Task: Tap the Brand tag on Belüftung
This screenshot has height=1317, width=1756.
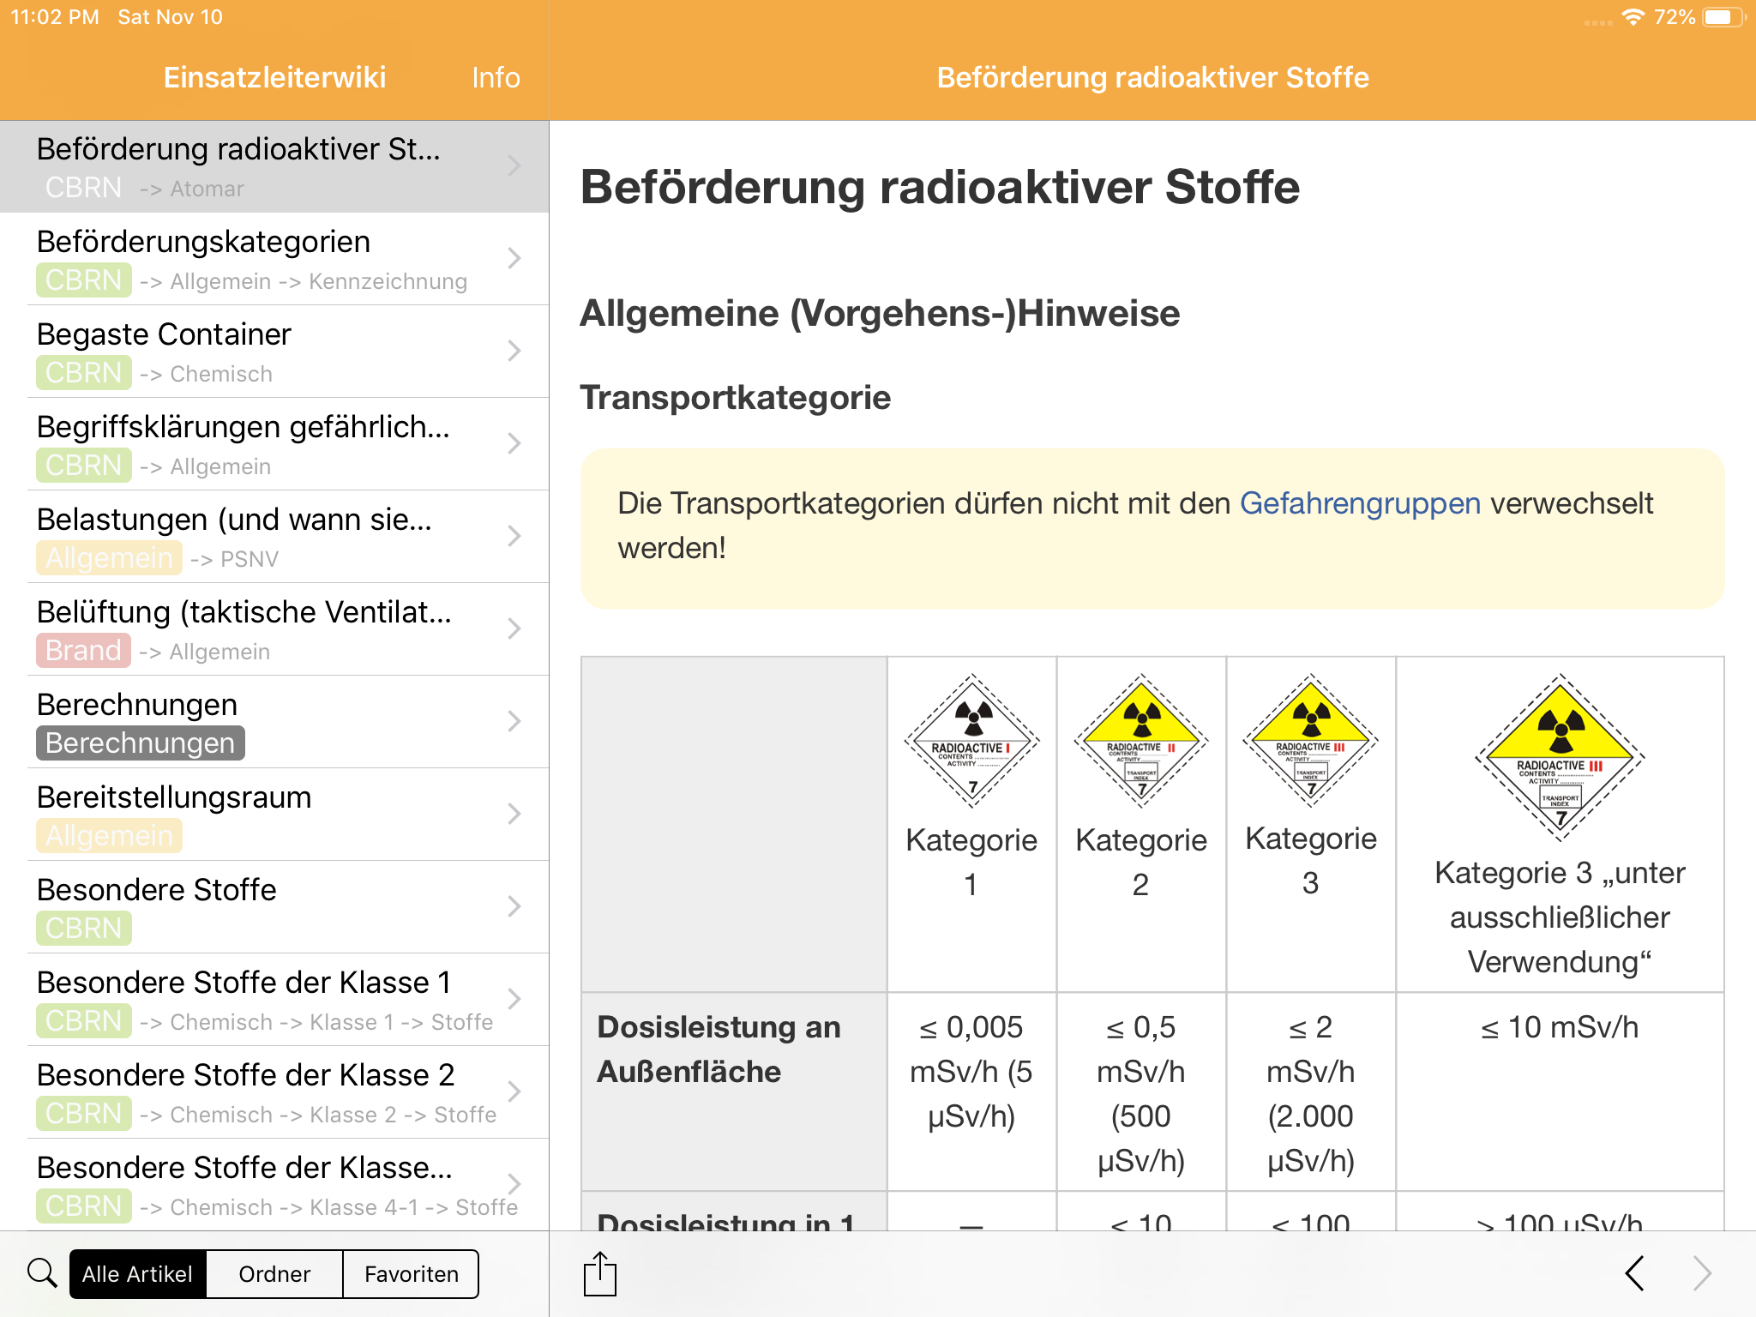Action: point(83,651)
